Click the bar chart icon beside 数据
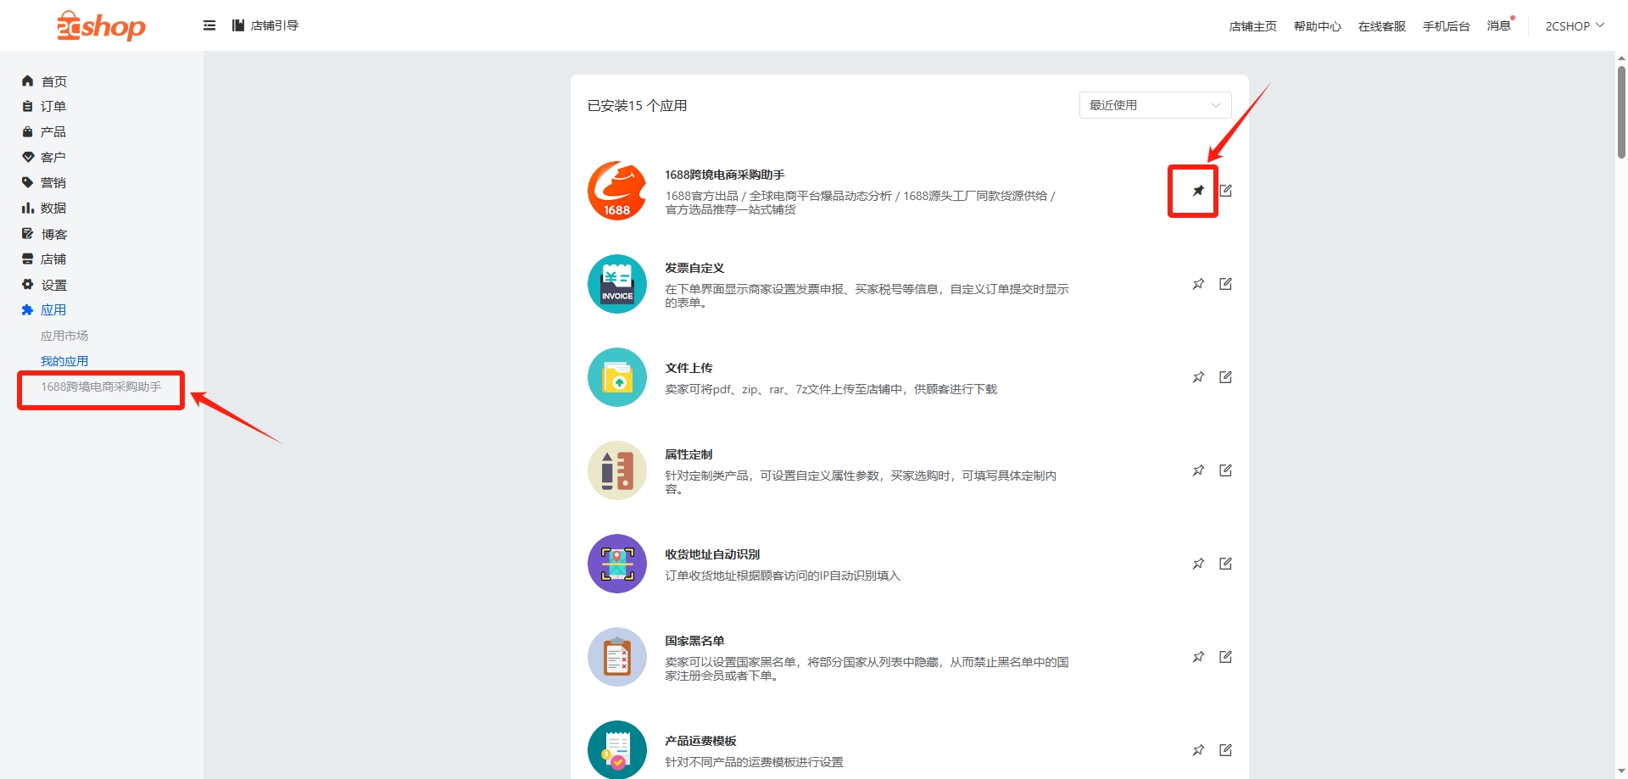 point(27,208)
